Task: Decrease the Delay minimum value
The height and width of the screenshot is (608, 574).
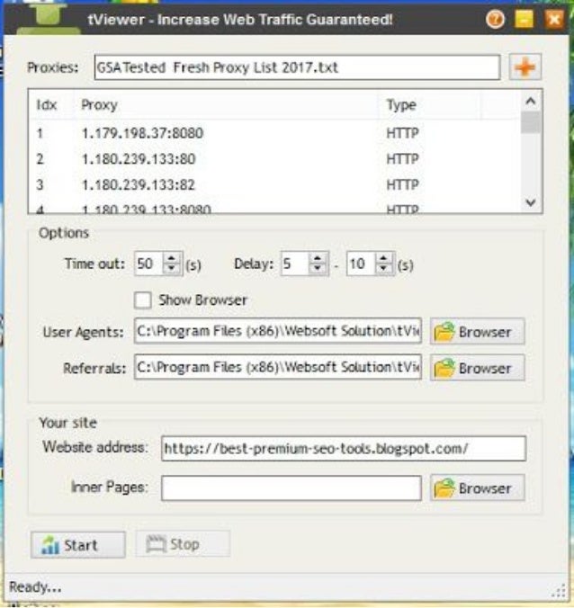Action: (x=318, y=270)
